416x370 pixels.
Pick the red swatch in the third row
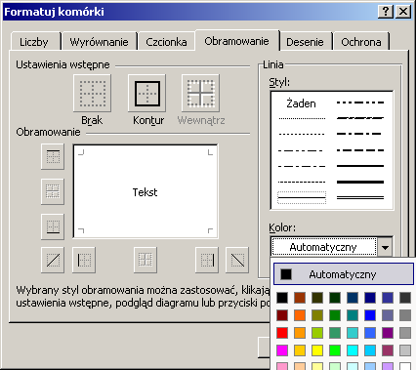point(282,333)
